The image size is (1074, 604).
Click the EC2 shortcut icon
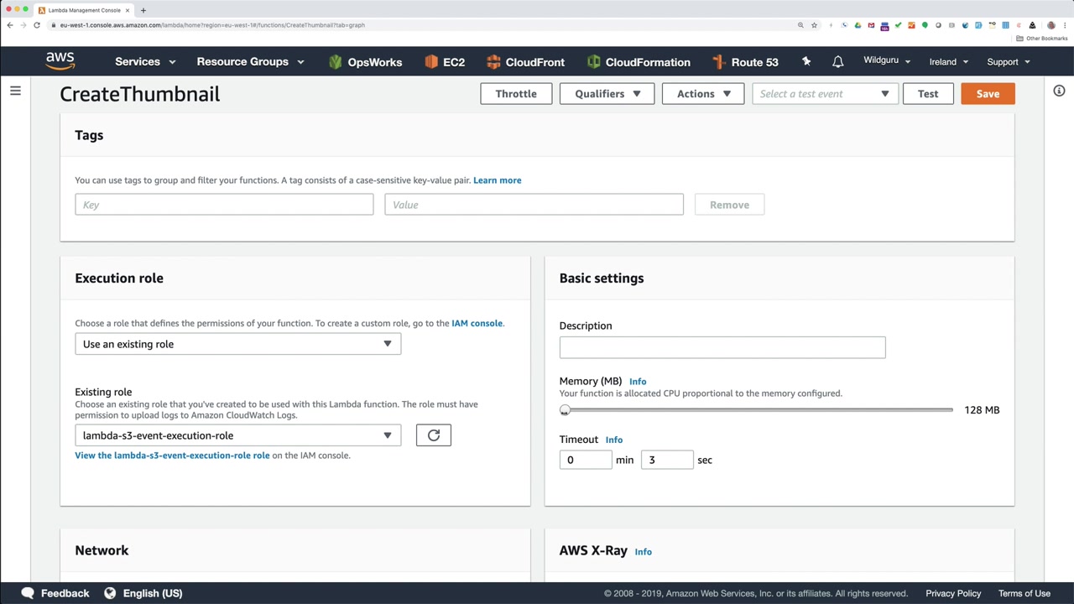point(431,62)
